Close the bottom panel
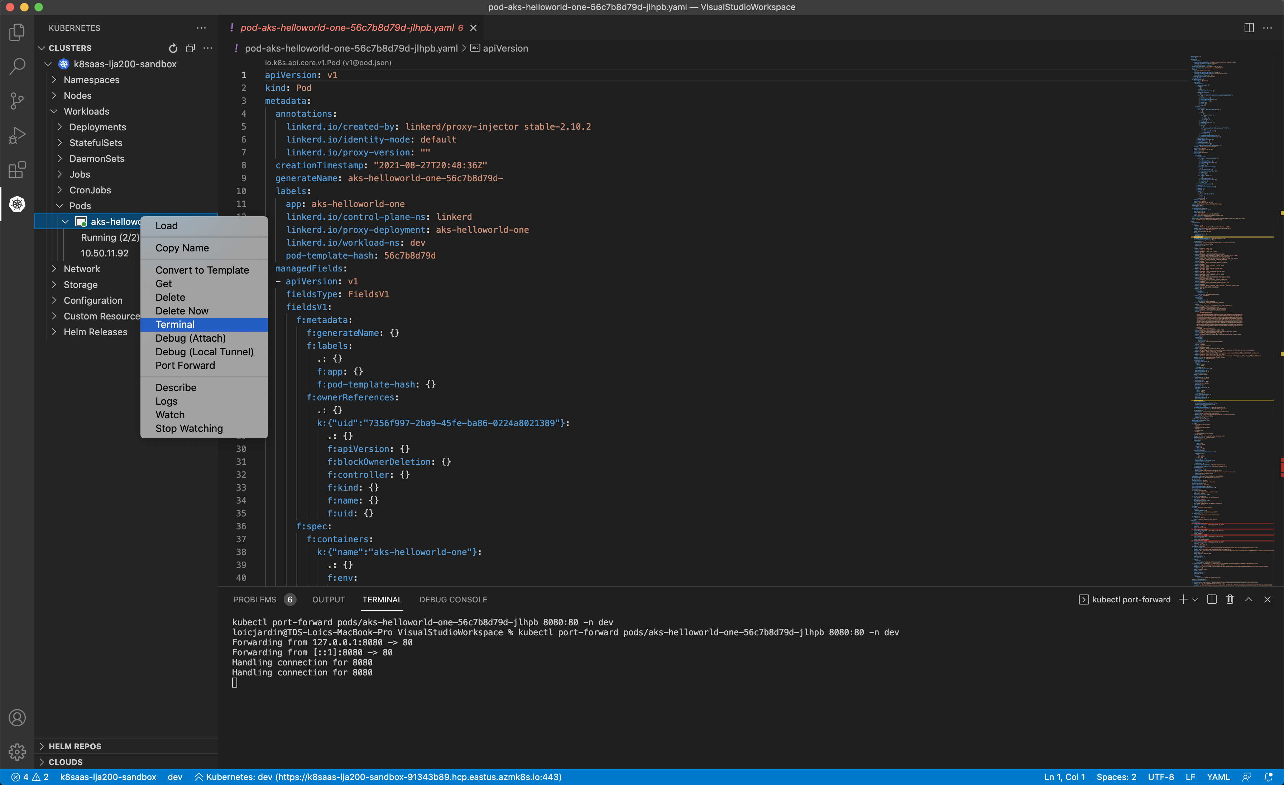The image size is (1284, 785). pos(1267,599)
